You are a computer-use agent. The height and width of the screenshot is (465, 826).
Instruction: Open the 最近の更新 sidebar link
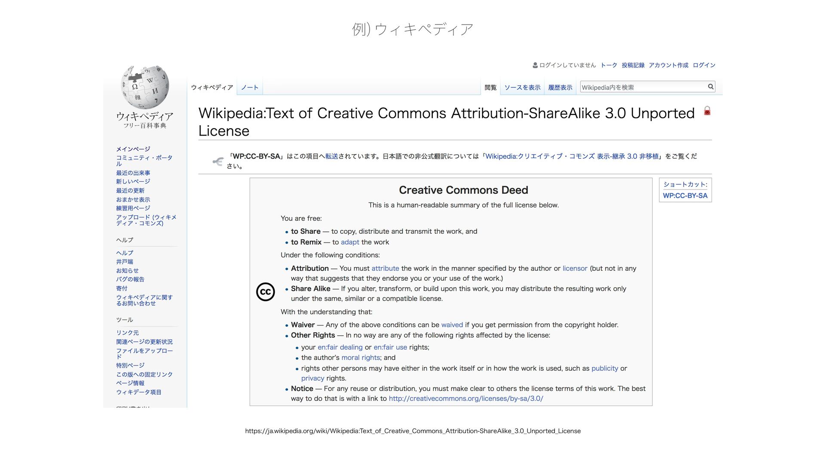click(130, 191)
